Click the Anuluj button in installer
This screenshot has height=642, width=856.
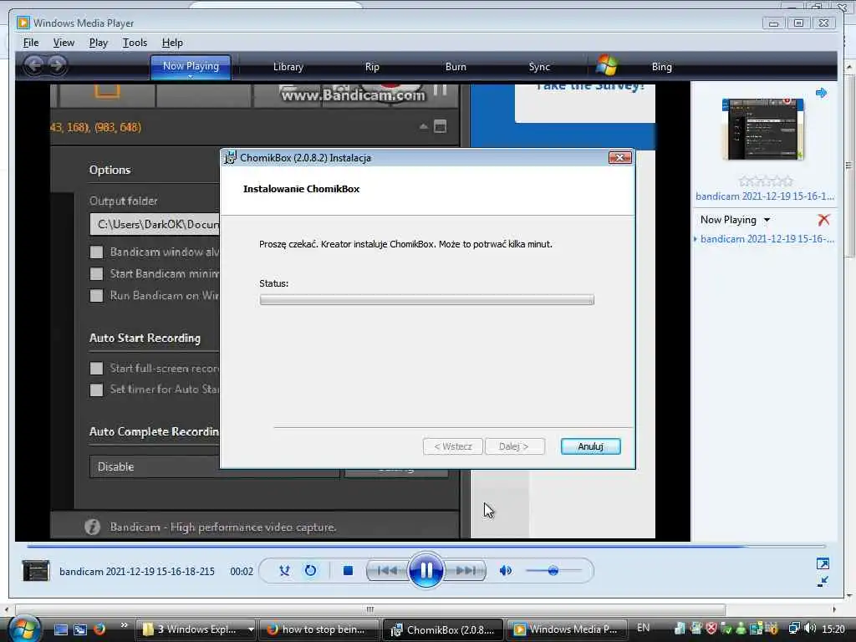point(591,446)
